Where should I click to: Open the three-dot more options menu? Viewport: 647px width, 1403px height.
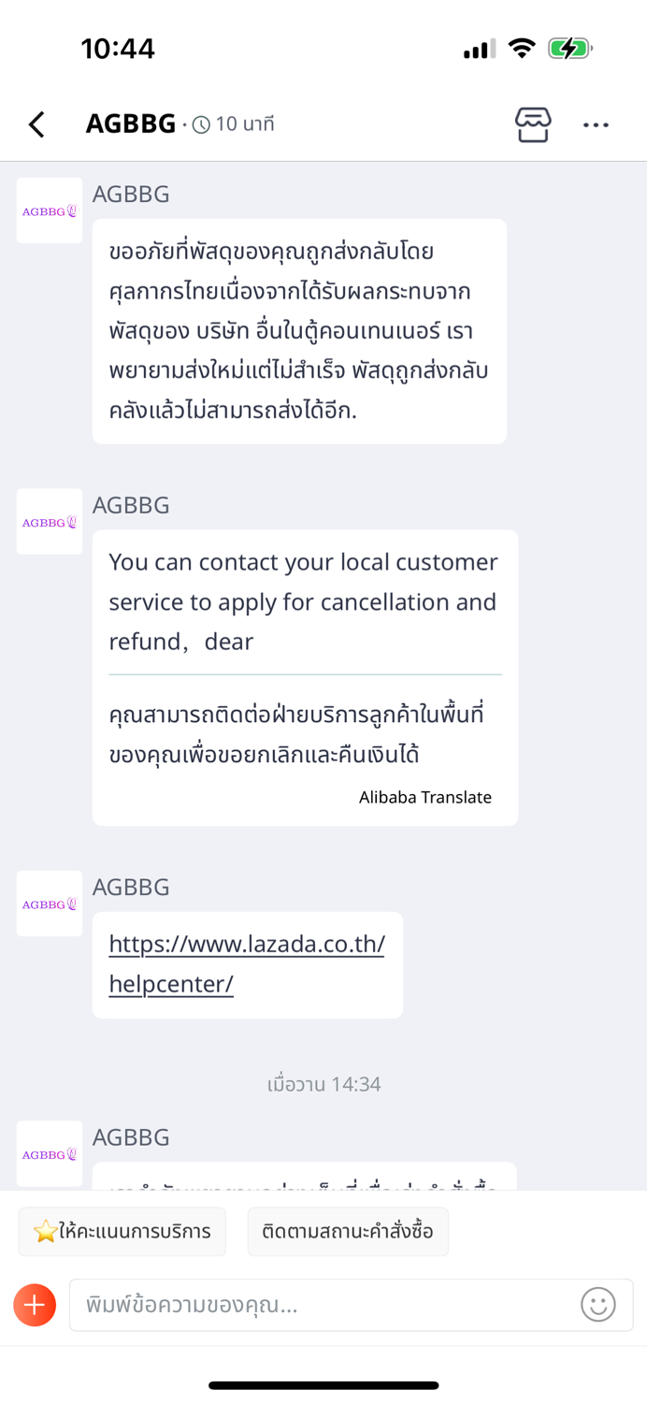pos(596,124)
